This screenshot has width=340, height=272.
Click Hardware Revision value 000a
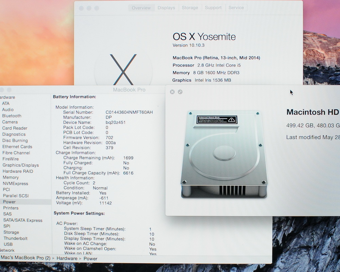[x=111, y=143]
